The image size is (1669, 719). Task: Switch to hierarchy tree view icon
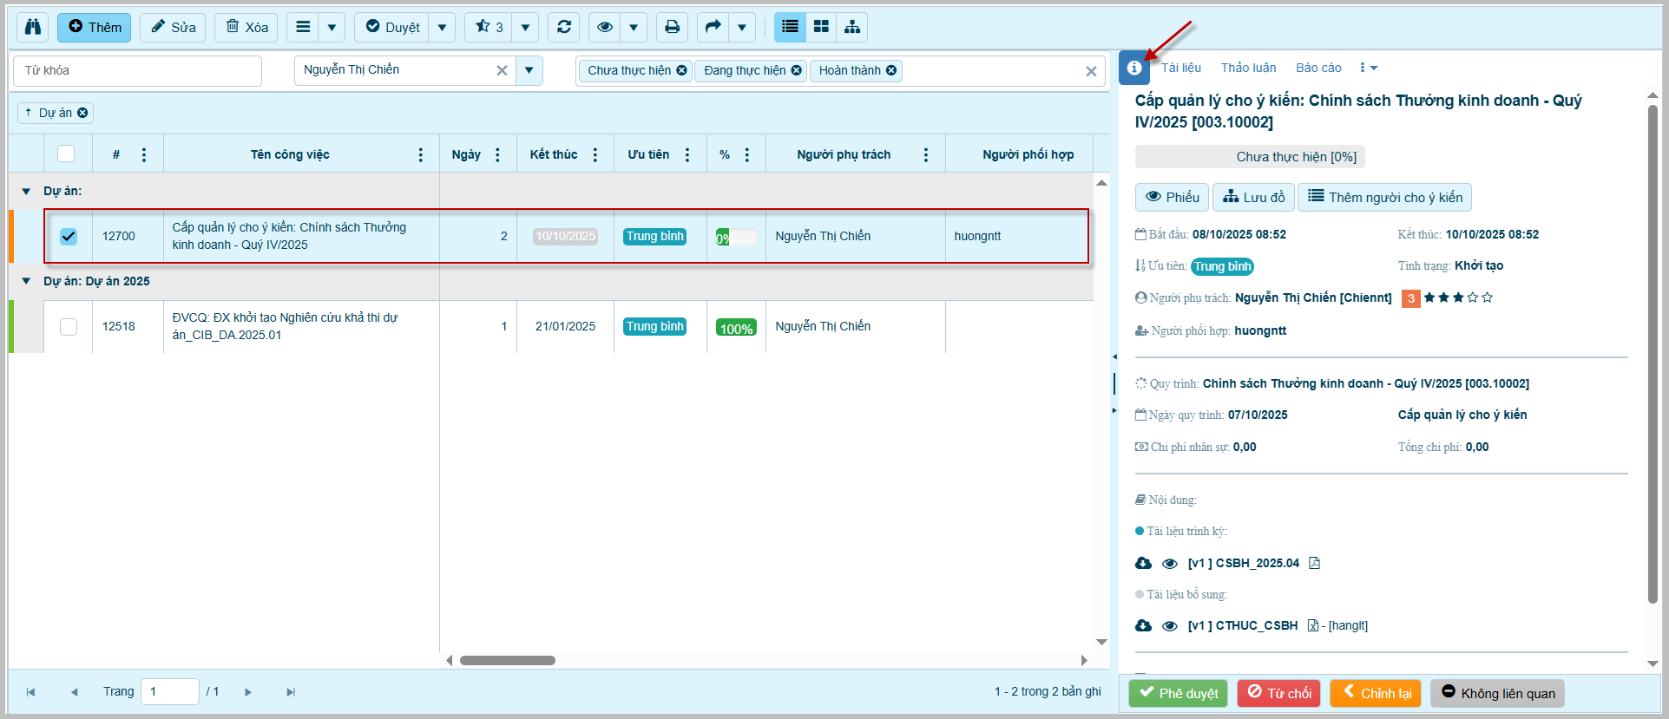(x=852, y=27)
